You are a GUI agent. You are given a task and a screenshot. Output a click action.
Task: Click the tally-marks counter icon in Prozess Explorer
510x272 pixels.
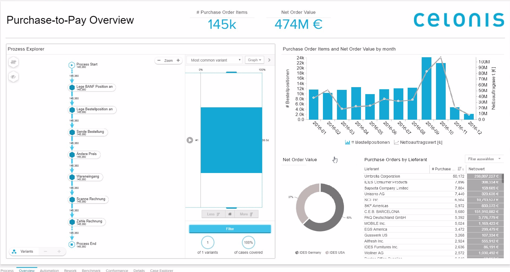[13, 62]
